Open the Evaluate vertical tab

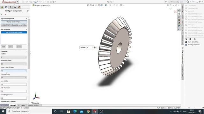pyautogui.click(x=183, y=30)
